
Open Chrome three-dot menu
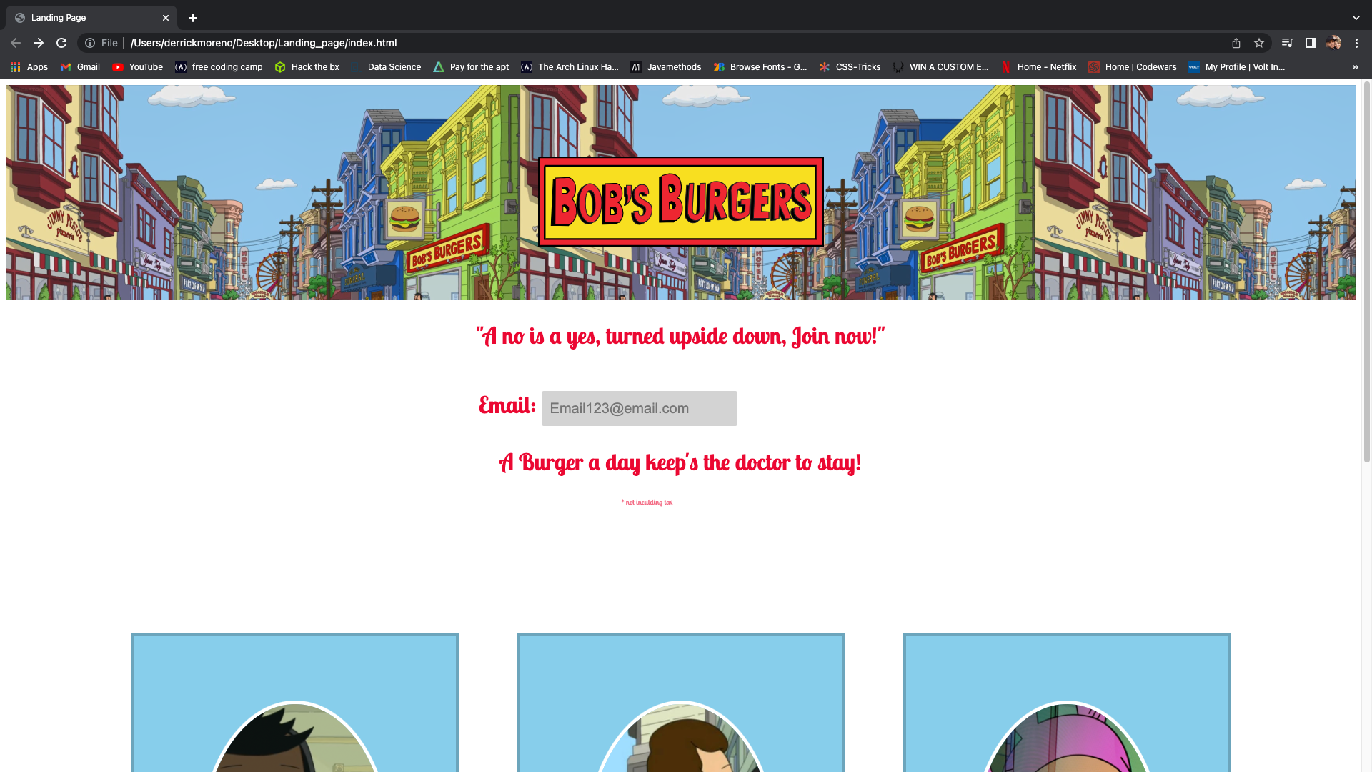(1356, 43)
